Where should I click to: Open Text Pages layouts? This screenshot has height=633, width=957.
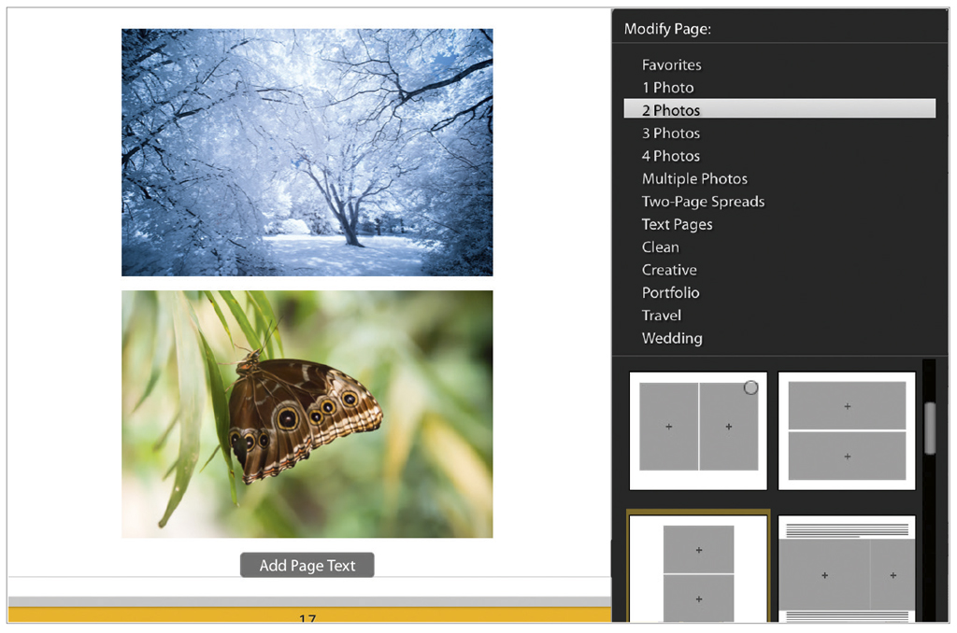(x=677, y=224)
